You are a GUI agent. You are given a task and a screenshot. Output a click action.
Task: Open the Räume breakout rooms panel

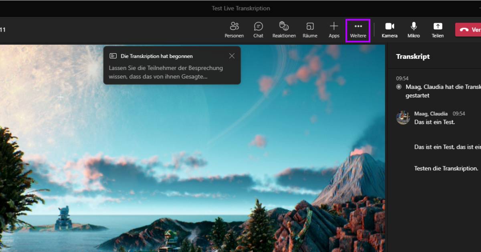click(310, 29)
